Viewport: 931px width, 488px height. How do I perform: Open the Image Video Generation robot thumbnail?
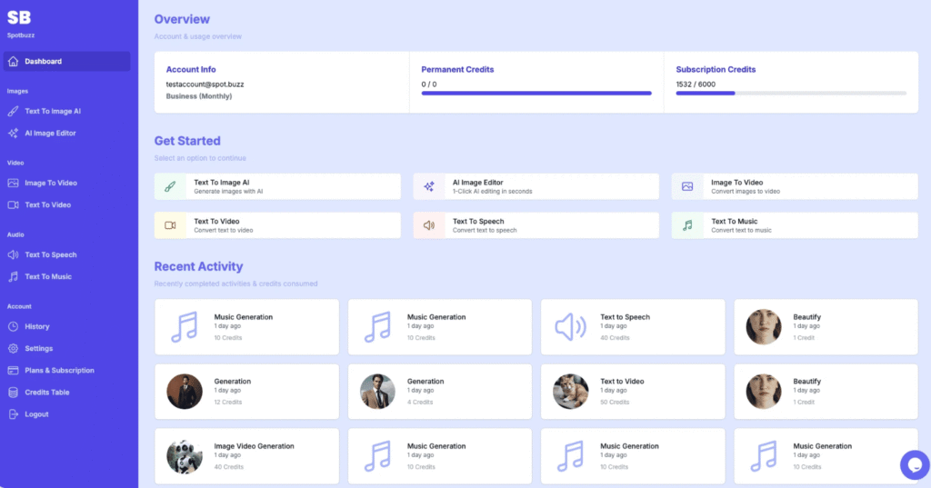point(184,456)
